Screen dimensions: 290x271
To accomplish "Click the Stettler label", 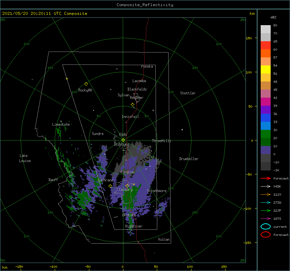I will (188, 93).
